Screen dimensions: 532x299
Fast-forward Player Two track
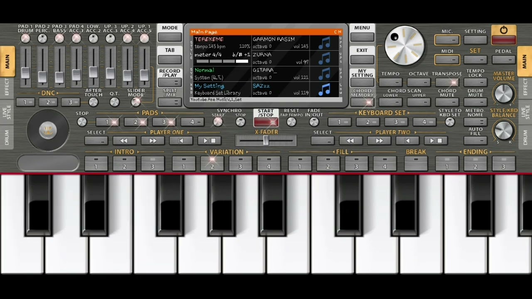coord(379,141)
